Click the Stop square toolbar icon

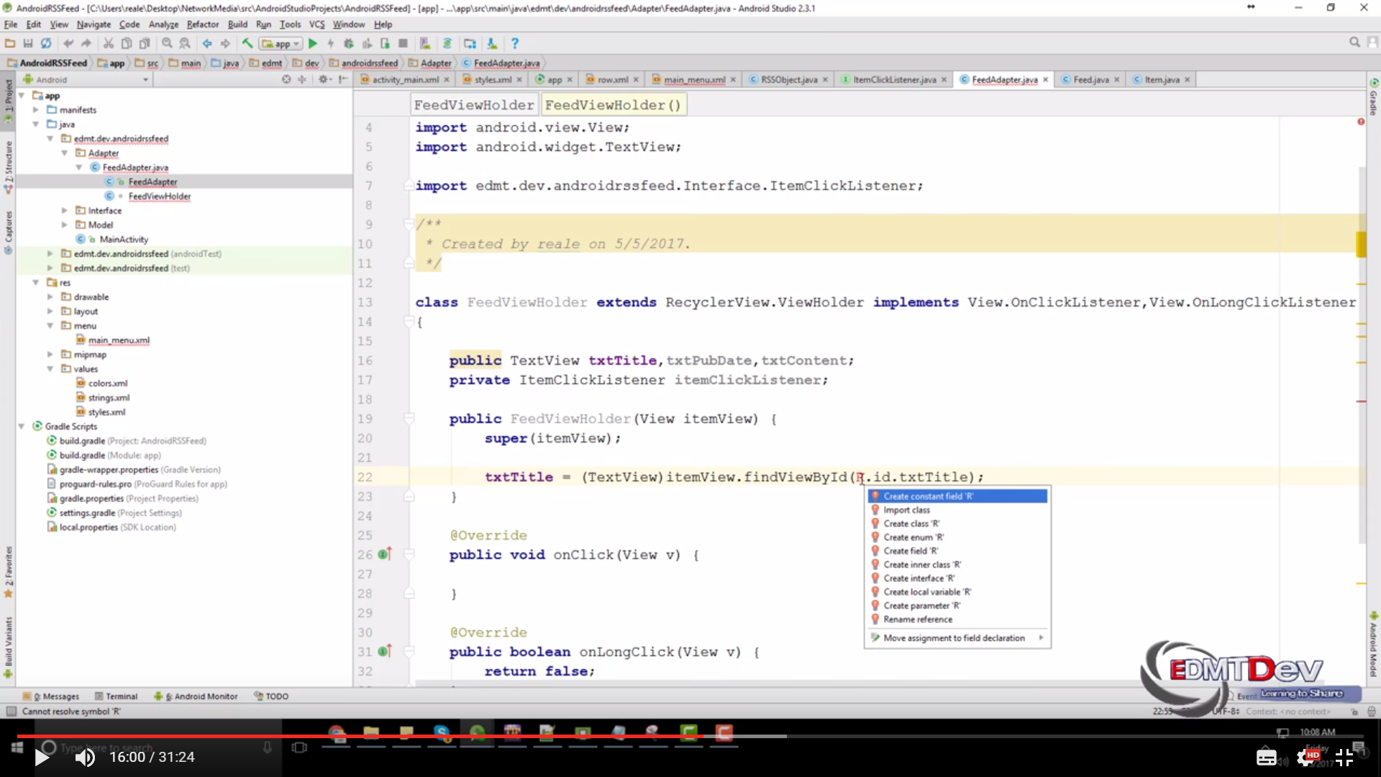403,44
